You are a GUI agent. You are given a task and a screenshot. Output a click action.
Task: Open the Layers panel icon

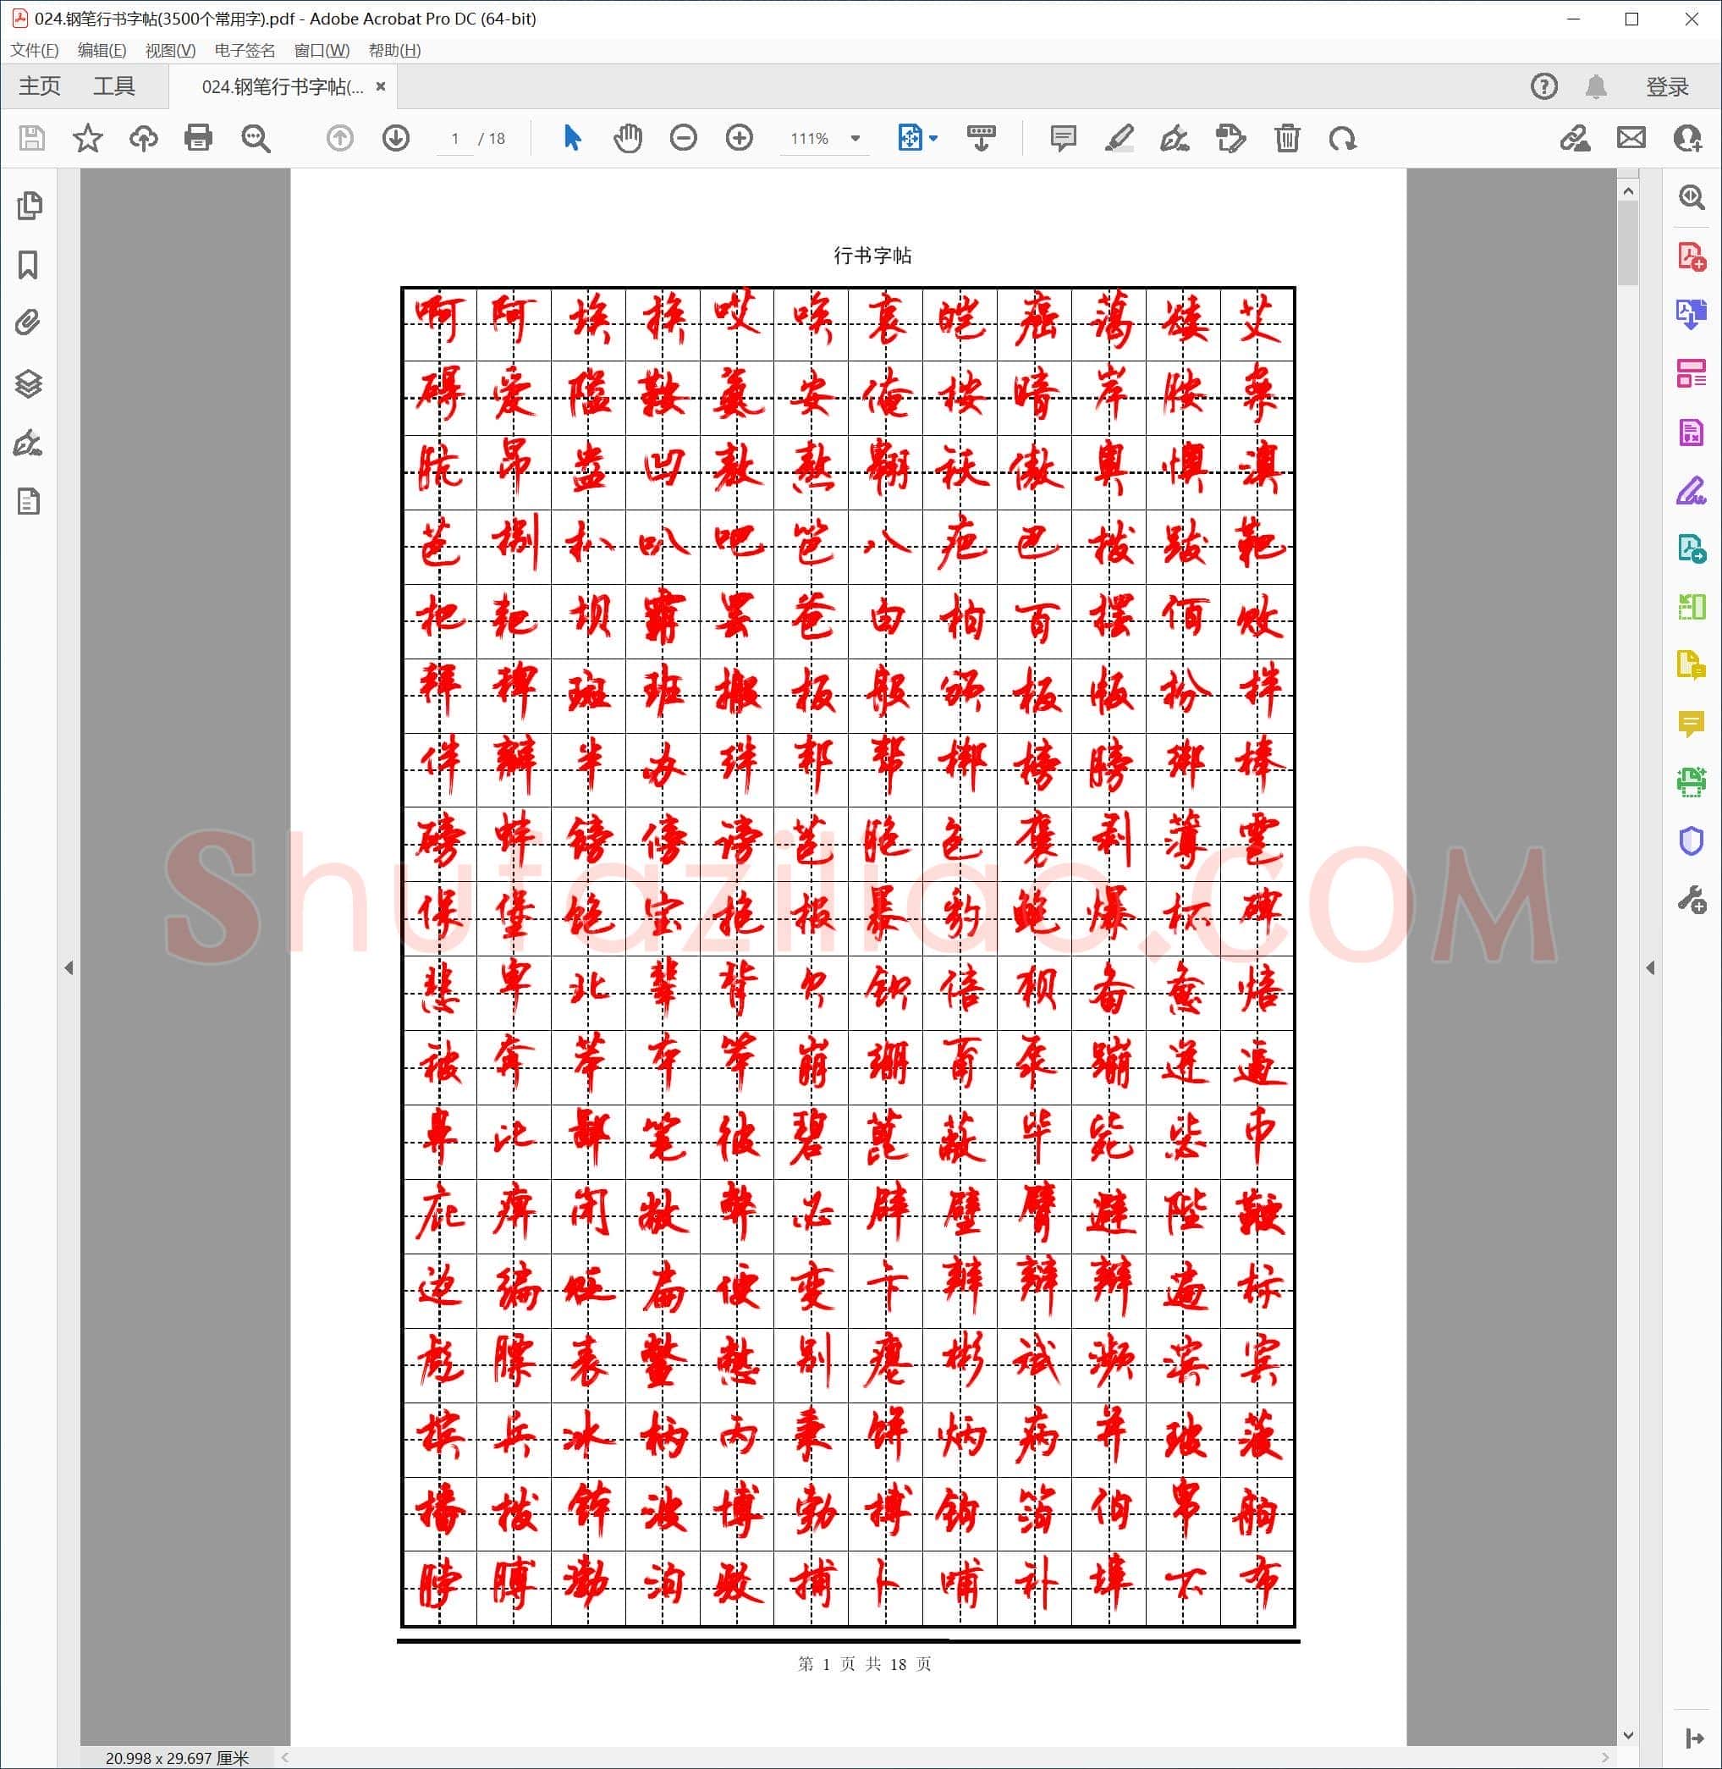click(29, 383)
